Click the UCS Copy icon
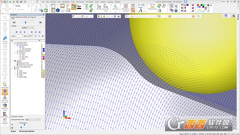The height and width of the screenshot is (135, 240). tap(115, 7)
